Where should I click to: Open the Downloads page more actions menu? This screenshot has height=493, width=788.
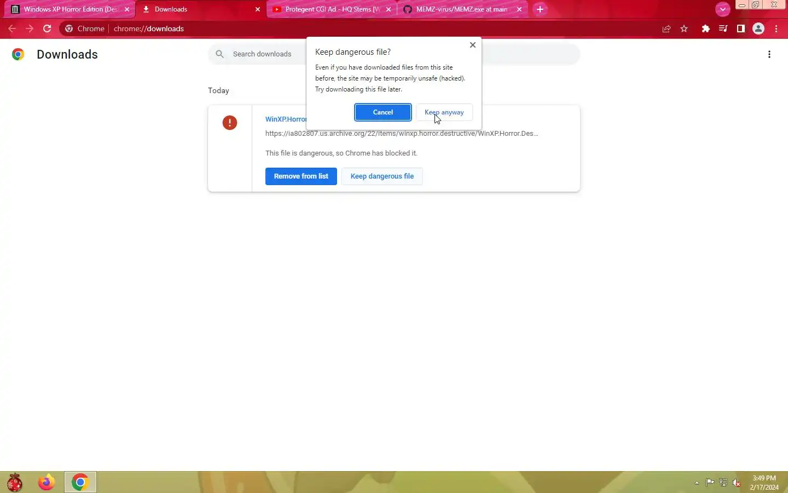coord(769,54)
